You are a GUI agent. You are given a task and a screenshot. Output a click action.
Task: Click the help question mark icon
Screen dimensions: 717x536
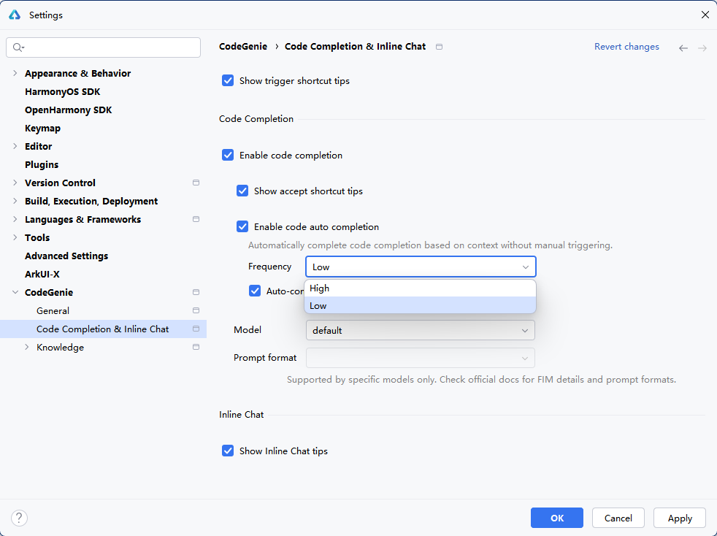tap(19, 518)
